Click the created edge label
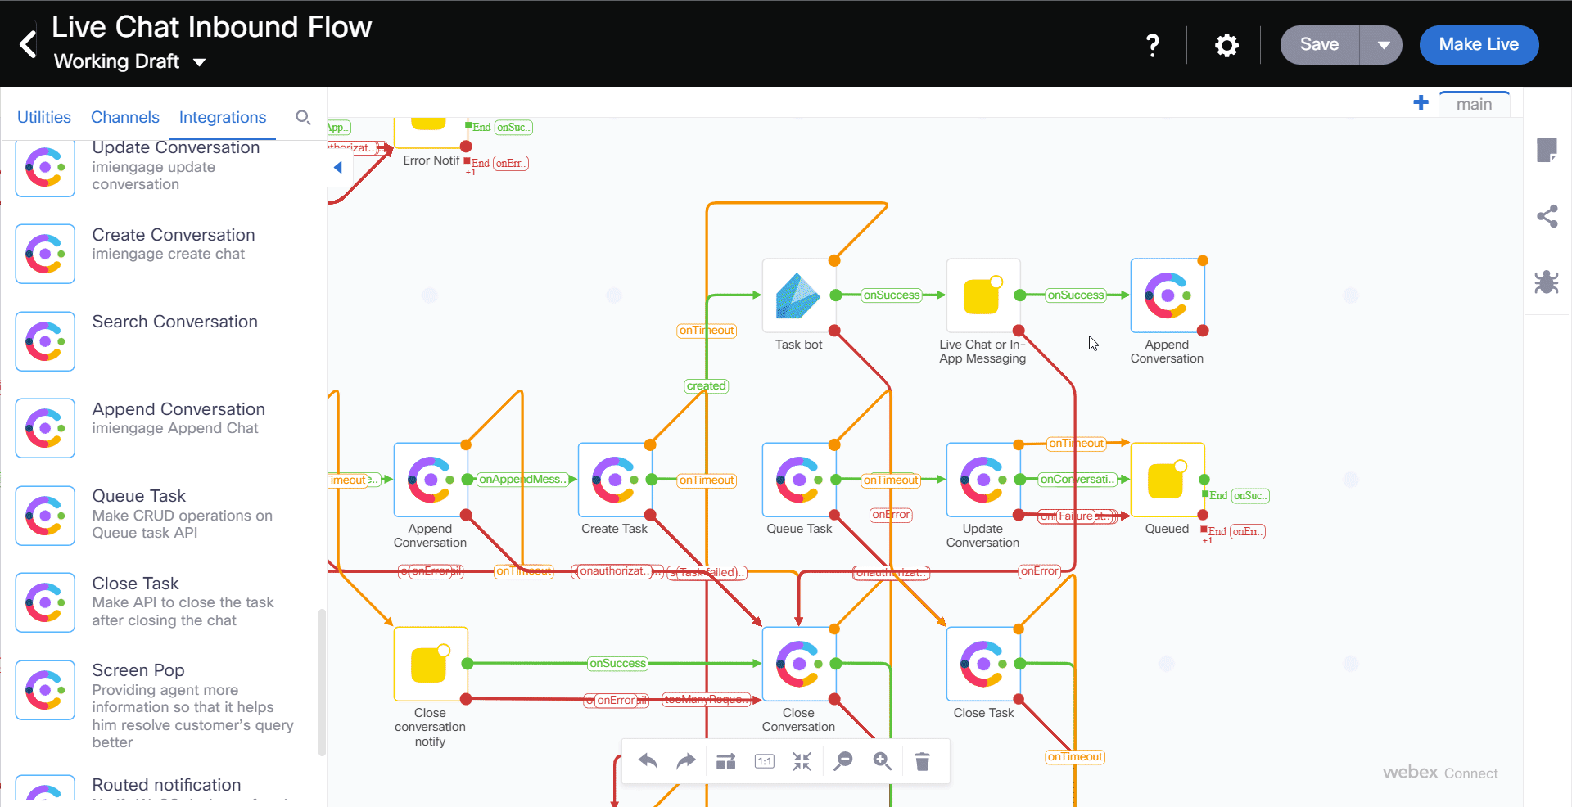The image size is (1572, 807). click(707, 386)
